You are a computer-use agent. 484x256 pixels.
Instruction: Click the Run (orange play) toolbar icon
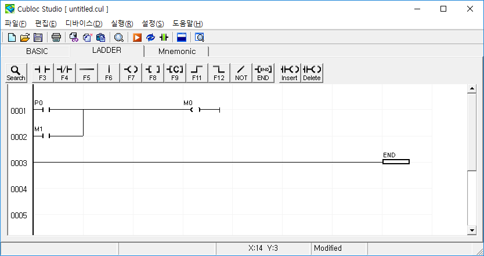[137, 38]
